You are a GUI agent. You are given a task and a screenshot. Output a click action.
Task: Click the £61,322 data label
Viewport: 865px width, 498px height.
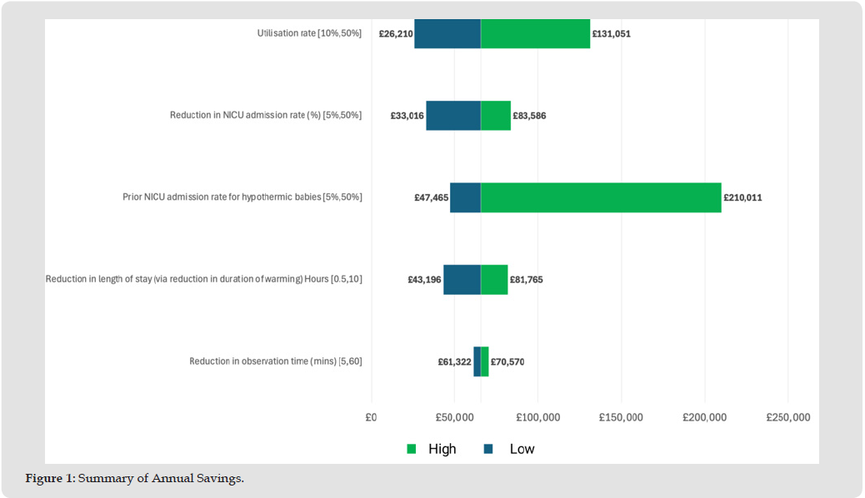tap(454, 361)
